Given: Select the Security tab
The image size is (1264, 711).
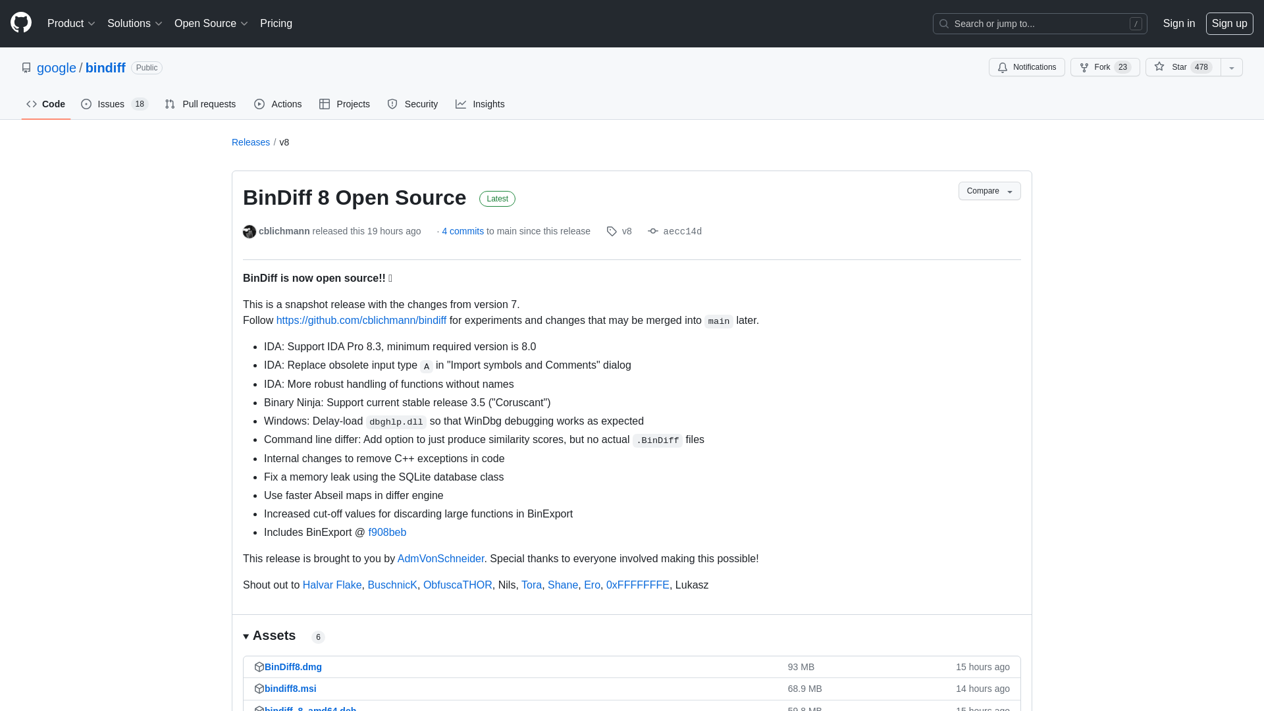Looking at the screenshot, I should [412, 103].
